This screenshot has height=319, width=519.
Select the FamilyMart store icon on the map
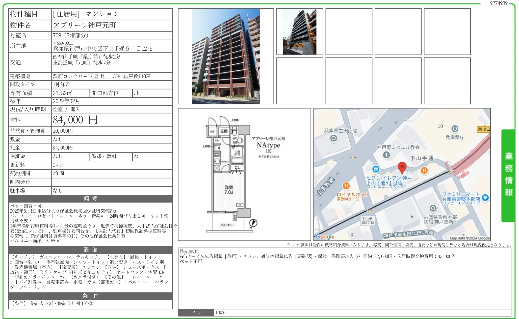[485, 198]
